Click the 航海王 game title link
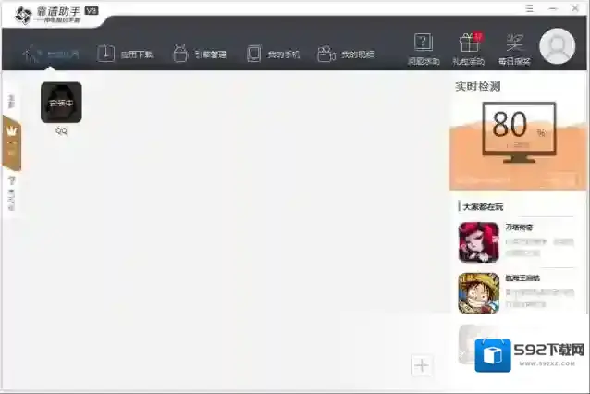 pyautogui.click(x=521, y=277)
